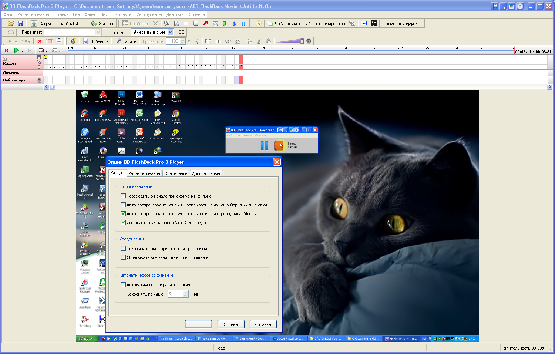Open the Просмотр 'Уместить в окне' dropdown
The width and height of the screenshot is (555, 354).
[171, 32]
